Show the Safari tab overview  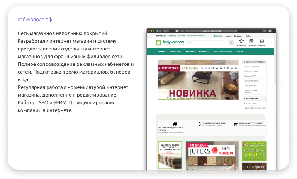[270, 31]
